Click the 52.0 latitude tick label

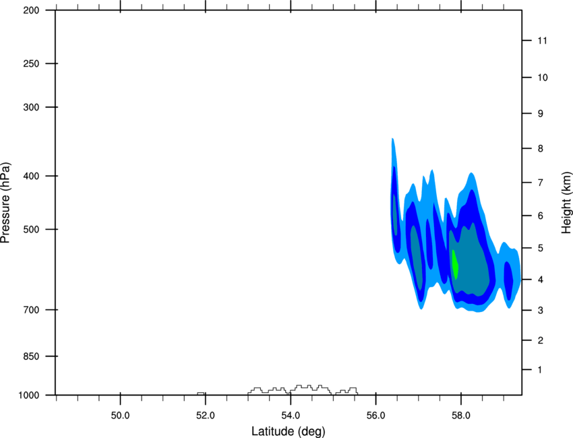(206, 416)
